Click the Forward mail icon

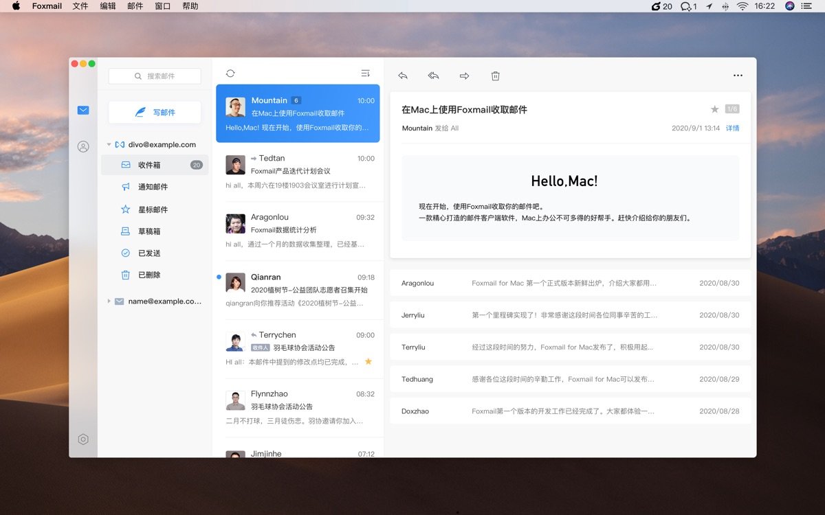[x=464, y=76]
